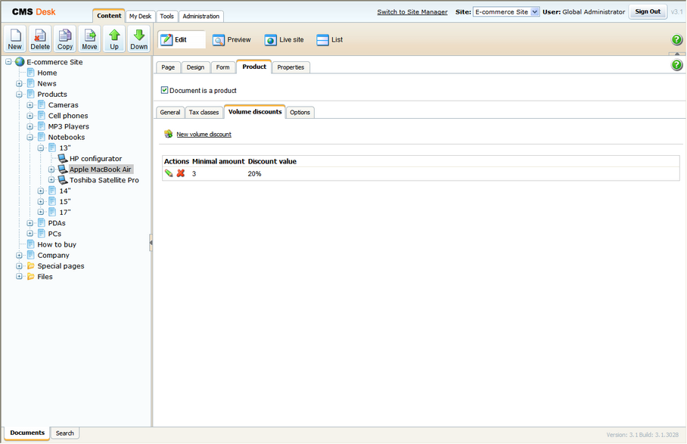
Task: Open the Properties tab
Action: click(291, 67)
